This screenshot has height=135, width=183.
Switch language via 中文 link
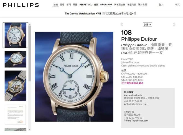[x=177, y=5]
